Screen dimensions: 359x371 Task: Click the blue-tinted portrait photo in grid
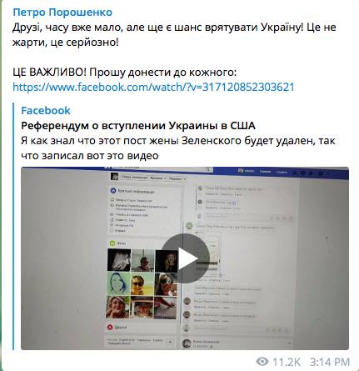[x=118, y=283]
